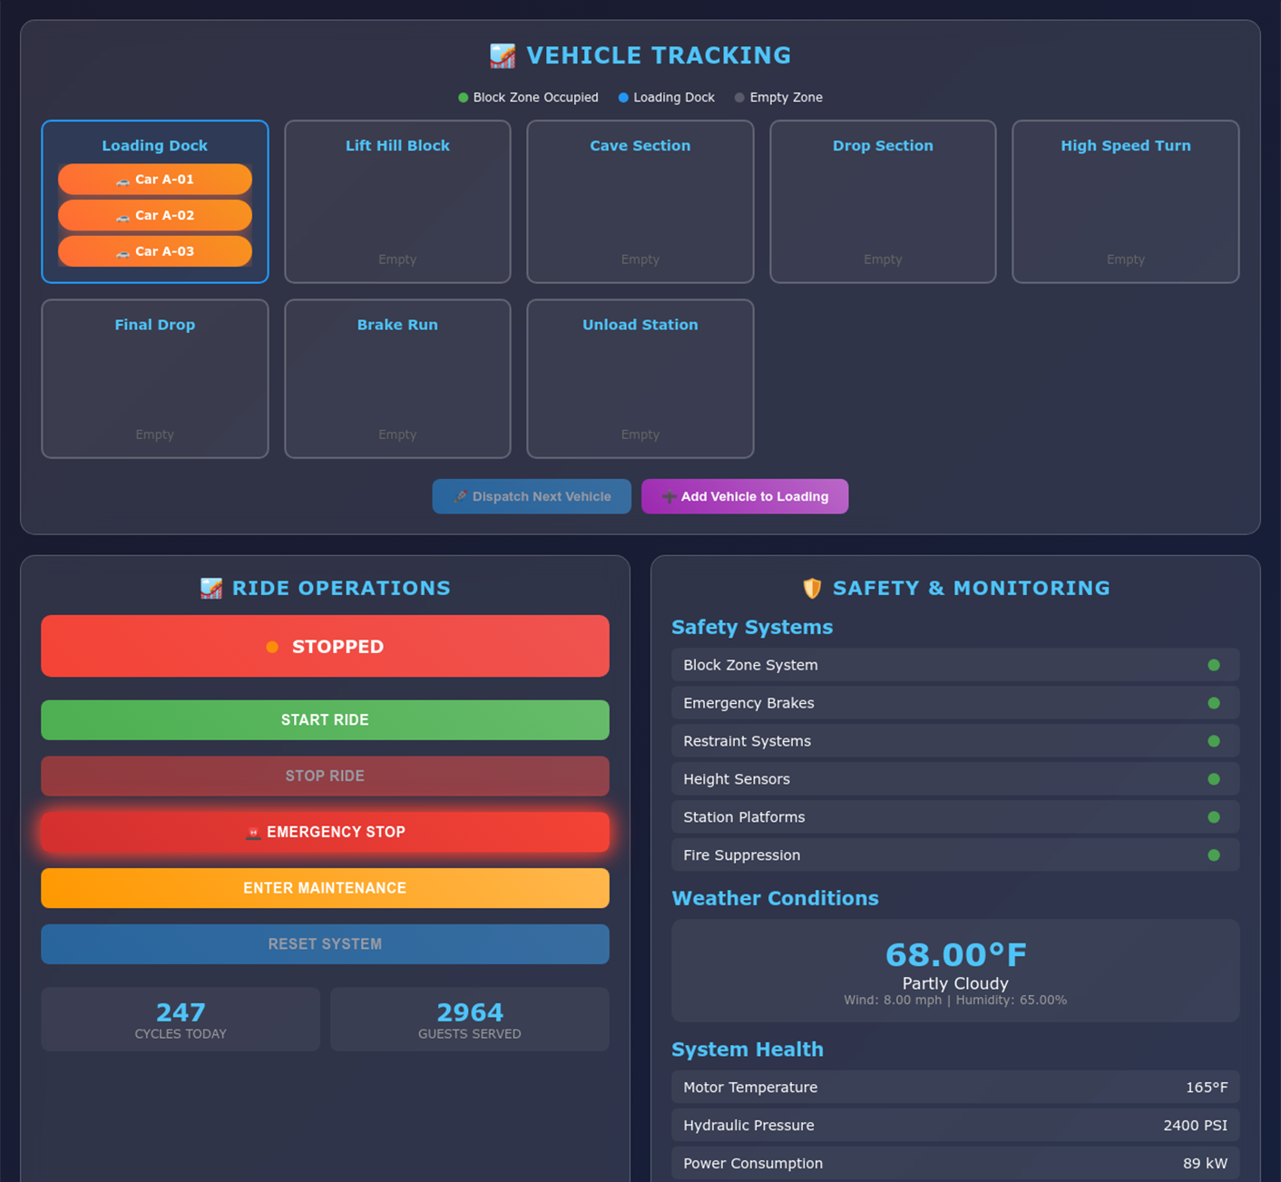Viewport: 1281px width, 1182px height.
Task: Click the Height Sensors status dot
Action: tap(1214, 779)
